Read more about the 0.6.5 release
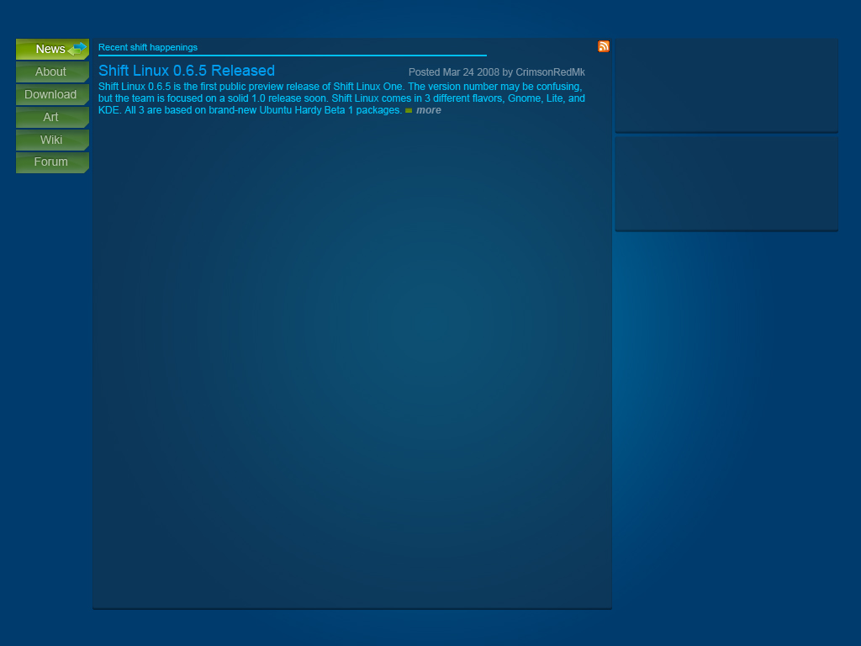This screenshot has height=646, width=861. pyautogui.click(x=428, y=110)
